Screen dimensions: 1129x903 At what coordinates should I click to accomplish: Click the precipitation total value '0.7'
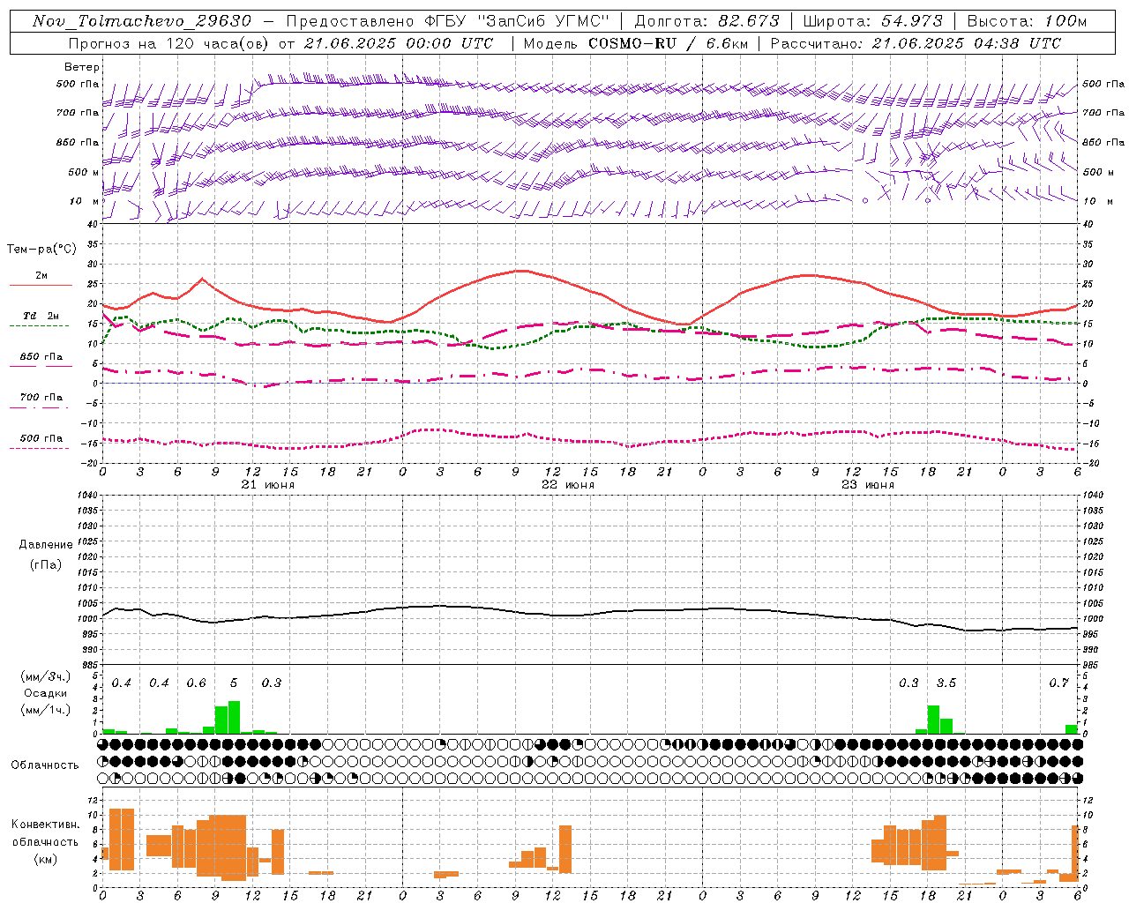coord(1058,683)
